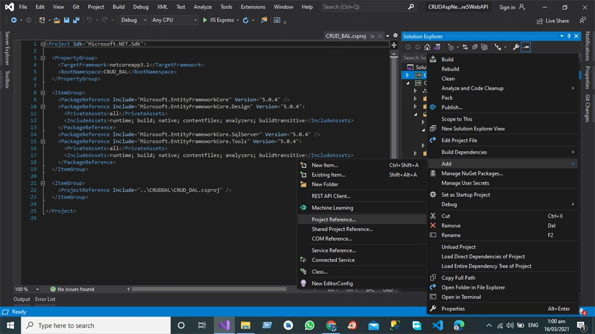The image size is (595, 334).
Task: Click the Pending Changes Filter clock icon
Action: pyautogui.click(x=451, y=47)
